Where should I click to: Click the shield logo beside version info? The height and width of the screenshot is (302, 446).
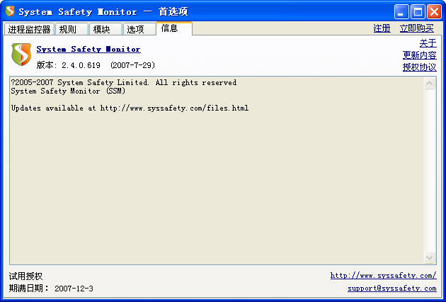click(x=21, y=54)
